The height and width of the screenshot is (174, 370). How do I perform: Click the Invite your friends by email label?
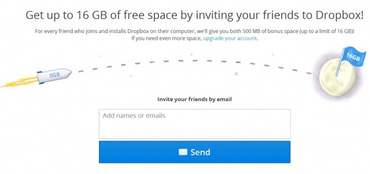[195, 99]
